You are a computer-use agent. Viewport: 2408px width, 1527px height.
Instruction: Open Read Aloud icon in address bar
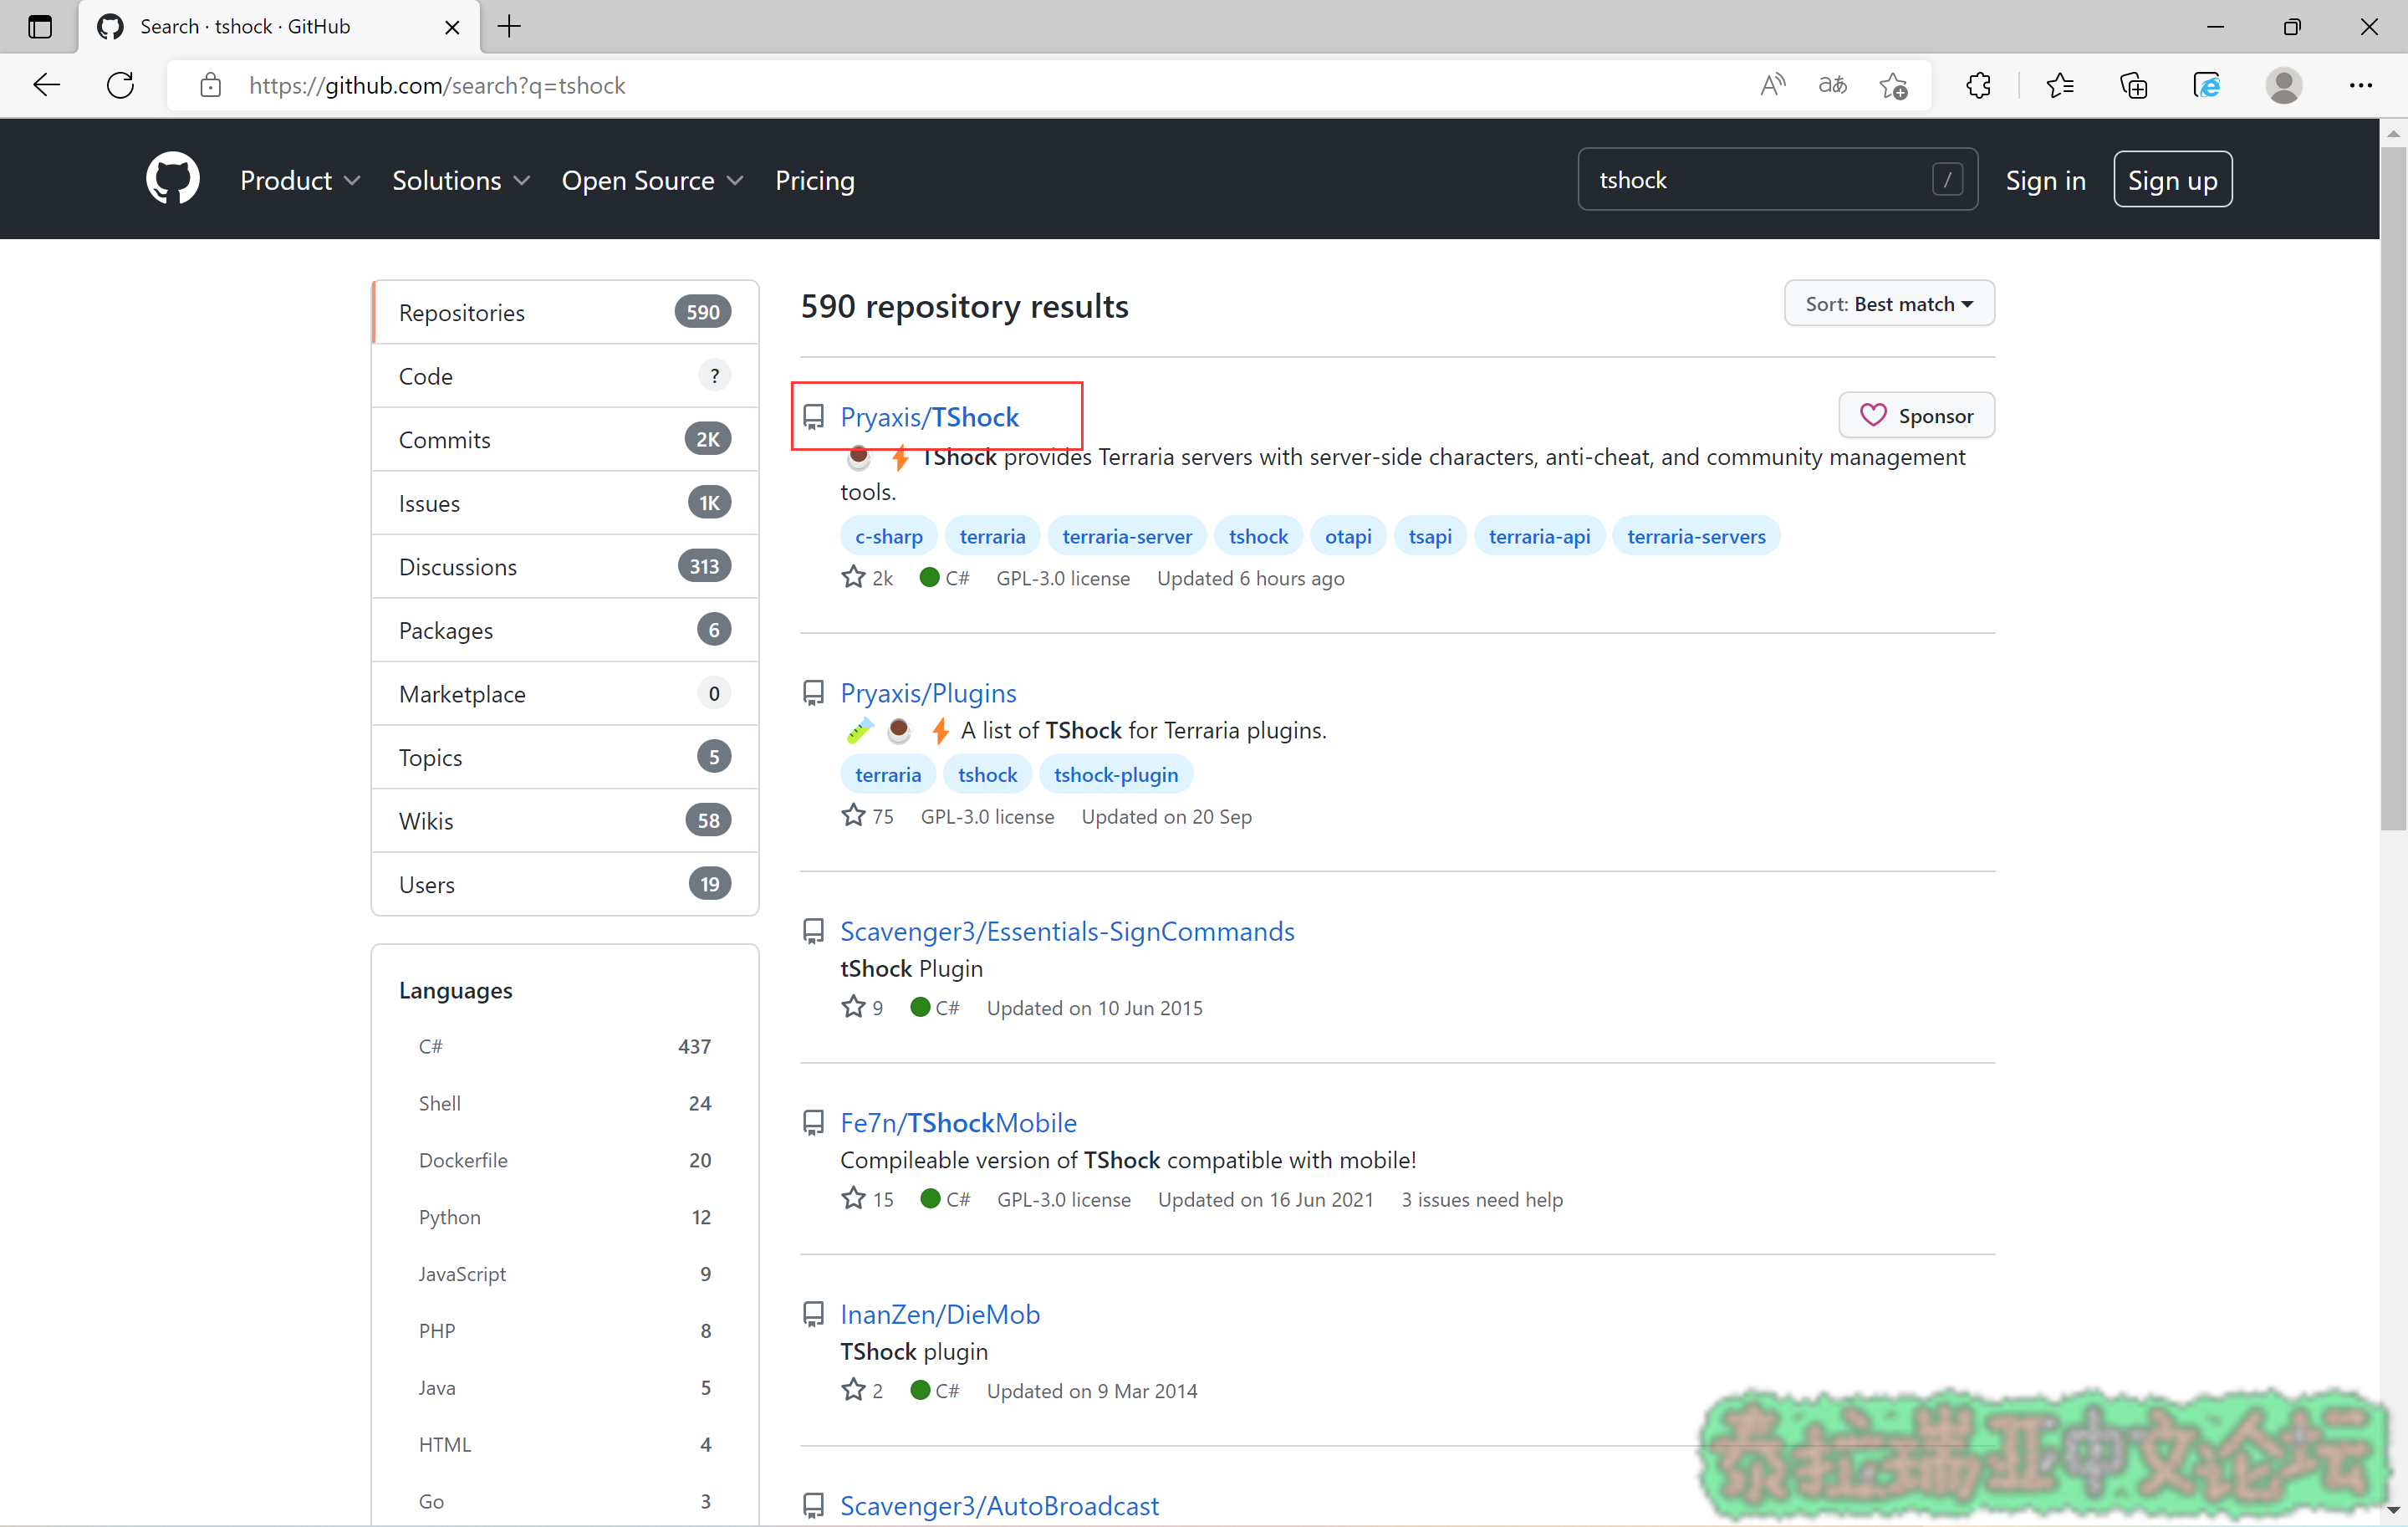pos(1772,85)
